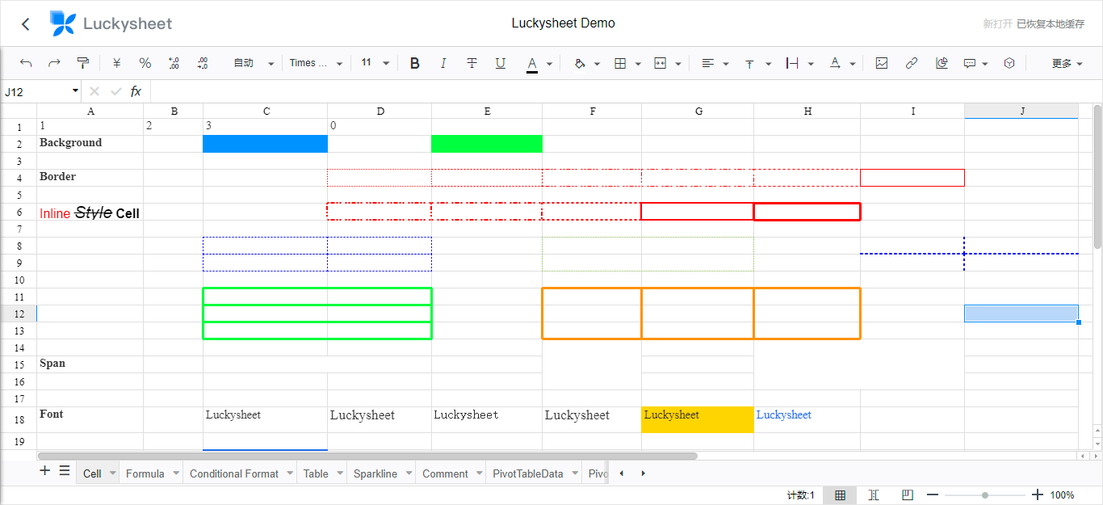Open font color dropdown arrow
The height and width of the screenshot is (505, 1103).
point(550,64)
